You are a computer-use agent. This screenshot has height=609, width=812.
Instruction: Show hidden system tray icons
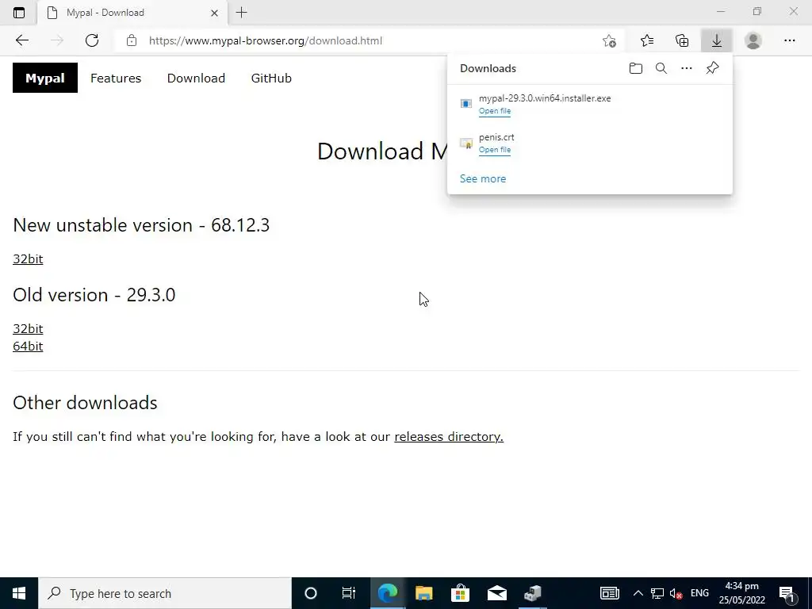coord(638,593)
